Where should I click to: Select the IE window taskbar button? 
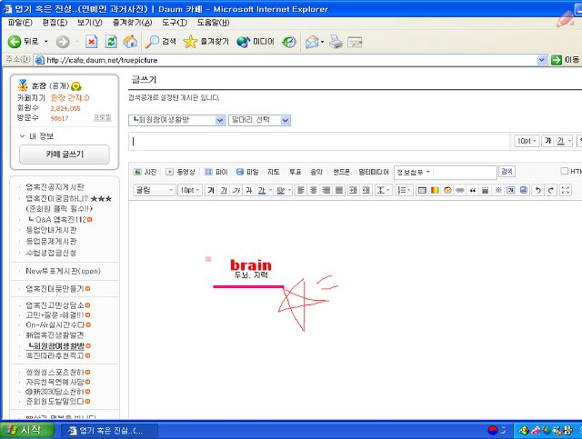pos(109,431)
